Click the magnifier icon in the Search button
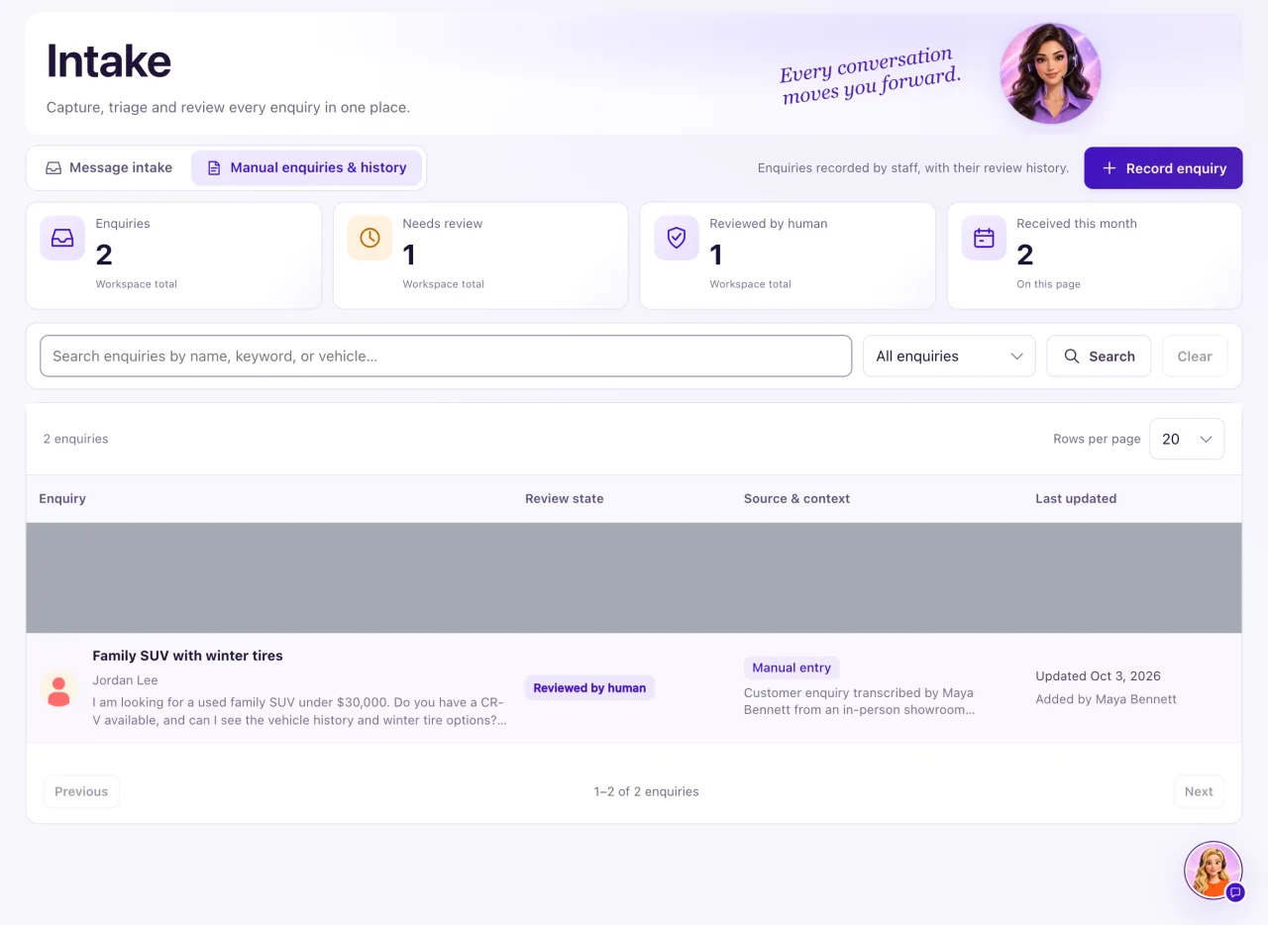The image size is (1268, 925). click(1071, 357)
